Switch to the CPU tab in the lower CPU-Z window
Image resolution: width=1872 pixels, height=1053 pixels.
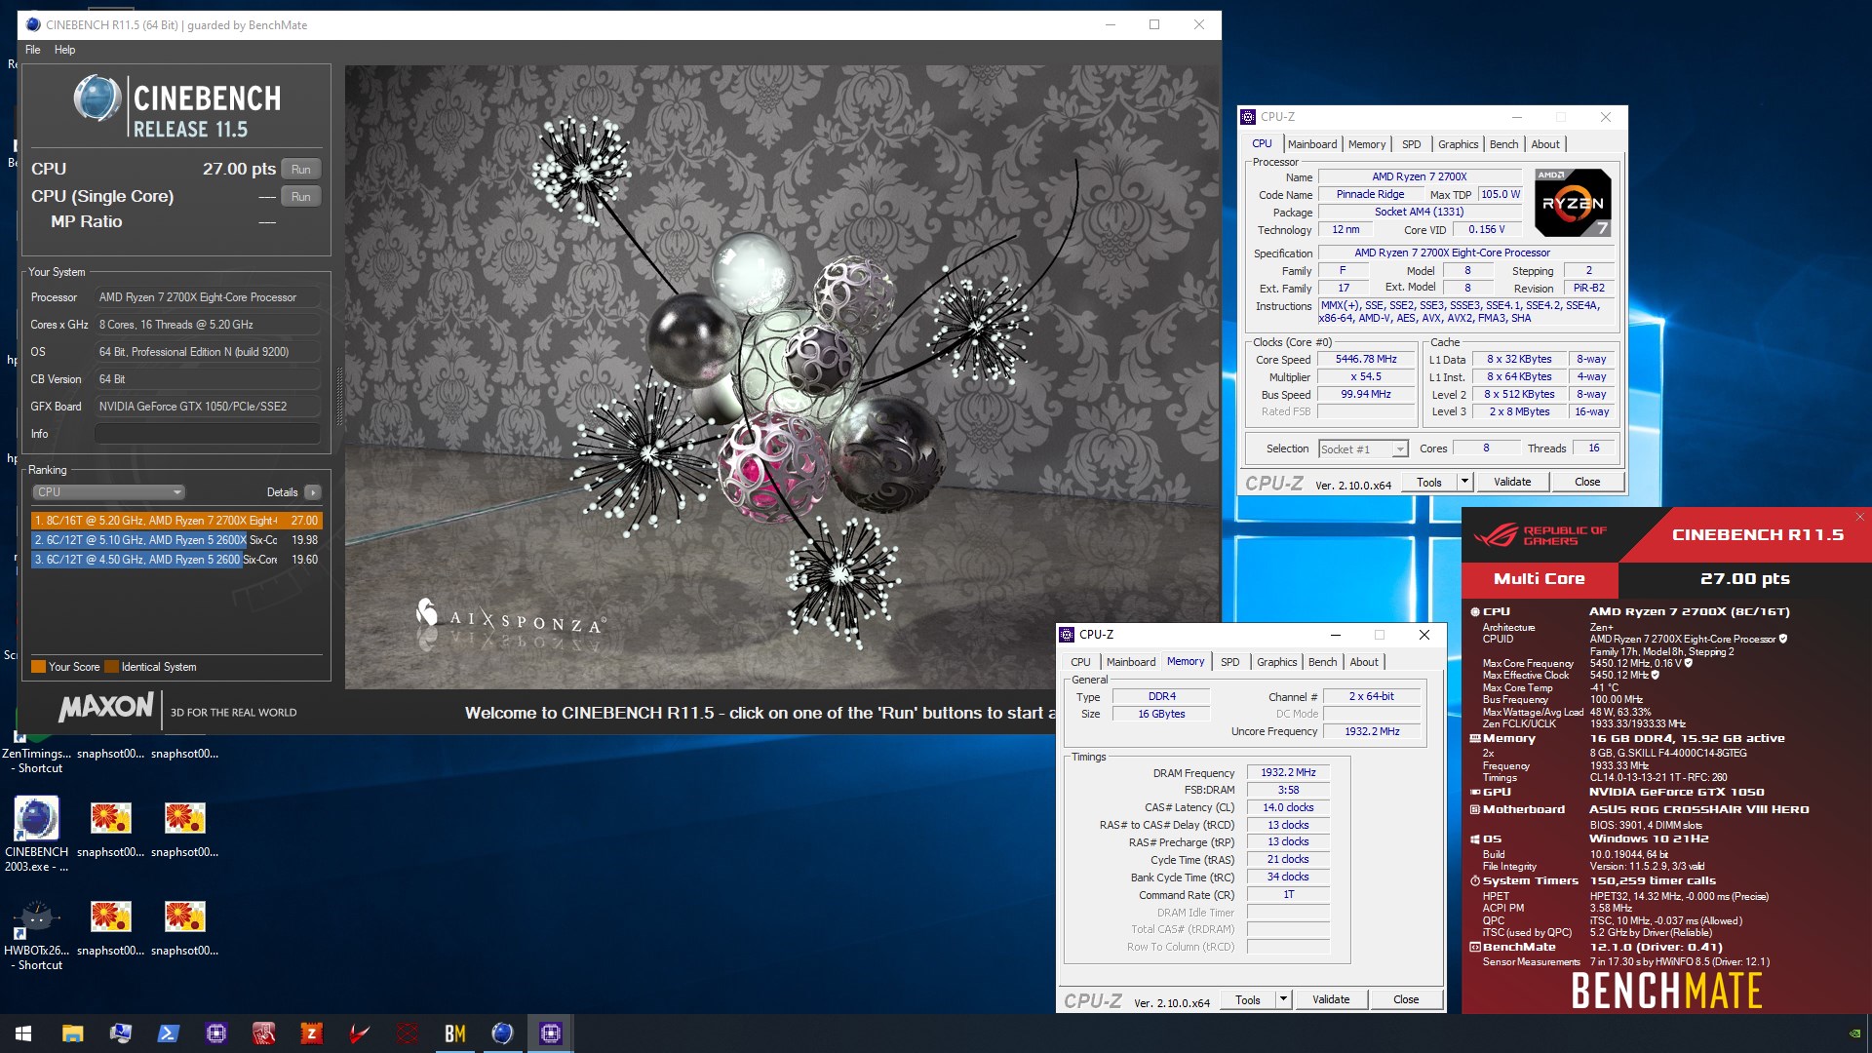tap(1080, 662)
